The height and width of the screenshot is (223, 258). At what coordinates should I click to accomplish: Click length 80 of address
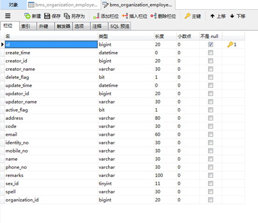click(x=165, y=118)
